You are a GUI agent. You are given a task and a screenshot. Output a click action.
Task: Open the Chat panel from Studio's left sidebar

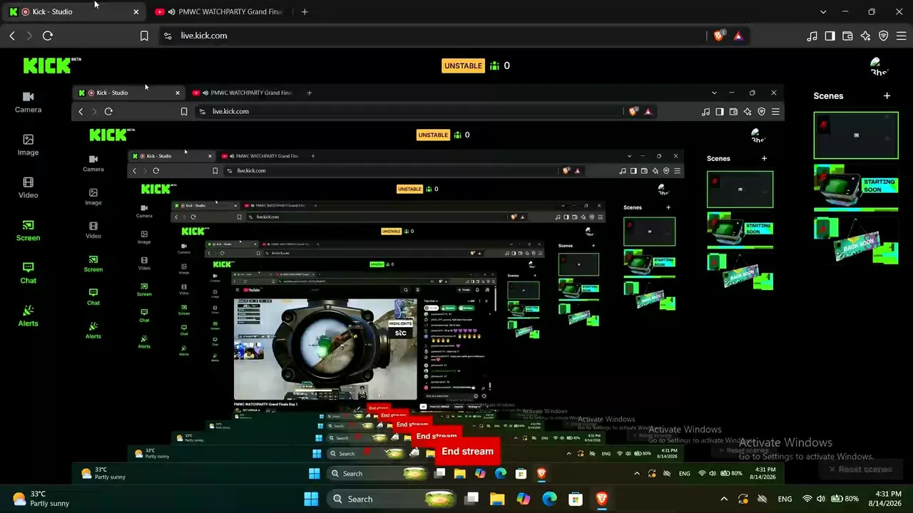point(28,274)
